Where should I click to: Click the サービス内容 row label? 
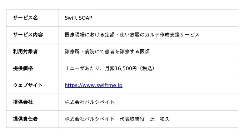(x=28, y=35)
